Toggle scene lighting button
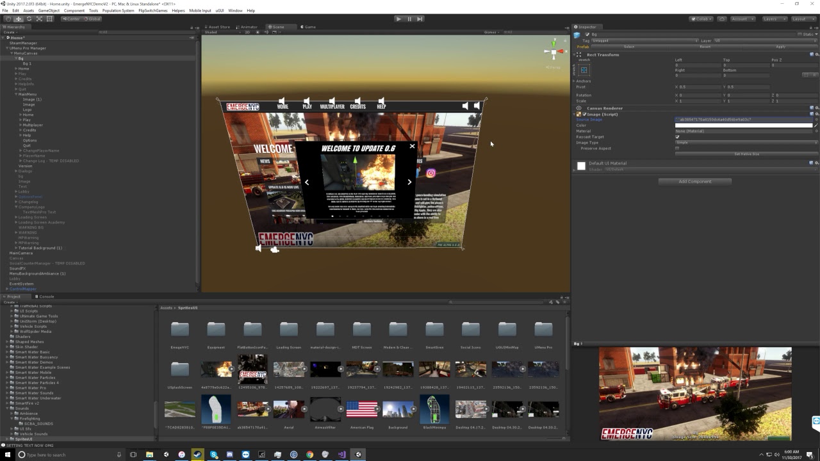The image size is (820, 461). click(257, 32)
